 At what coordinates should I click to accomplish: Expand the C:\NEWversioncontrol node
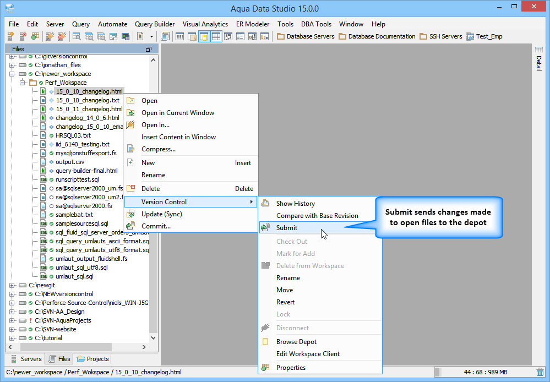(x=12, y=294)
